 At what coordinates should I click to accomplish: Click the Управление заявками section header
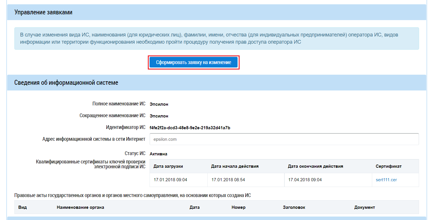(x=43, y=12)
